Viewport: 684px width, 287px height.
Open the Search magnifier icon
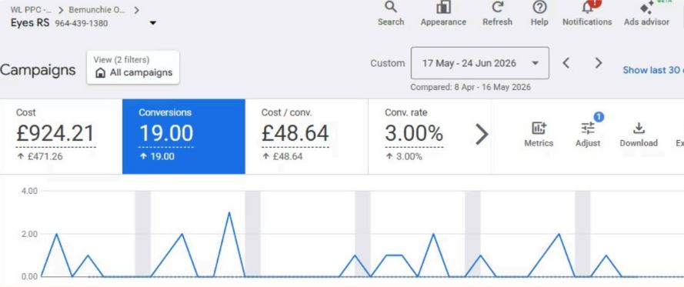(x=391, y=8)
